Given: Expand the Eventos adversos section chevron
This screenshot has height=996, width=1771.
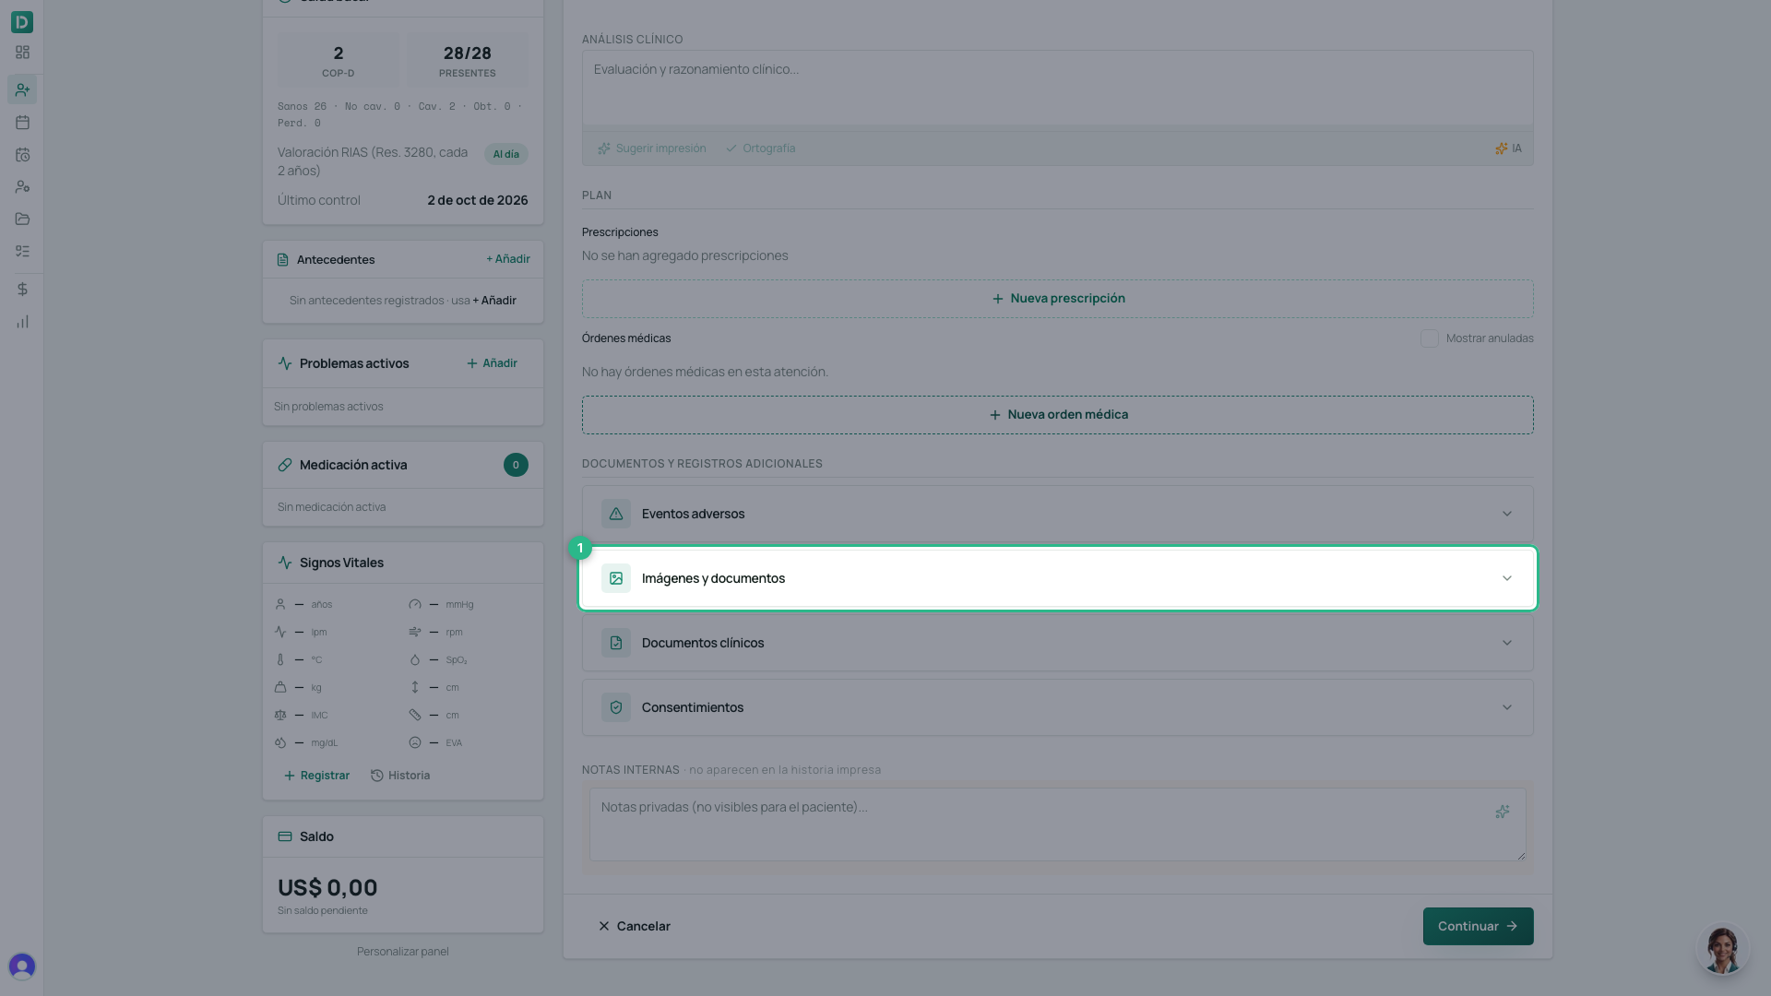Looking at the screenshot, I should (1507, 514).
